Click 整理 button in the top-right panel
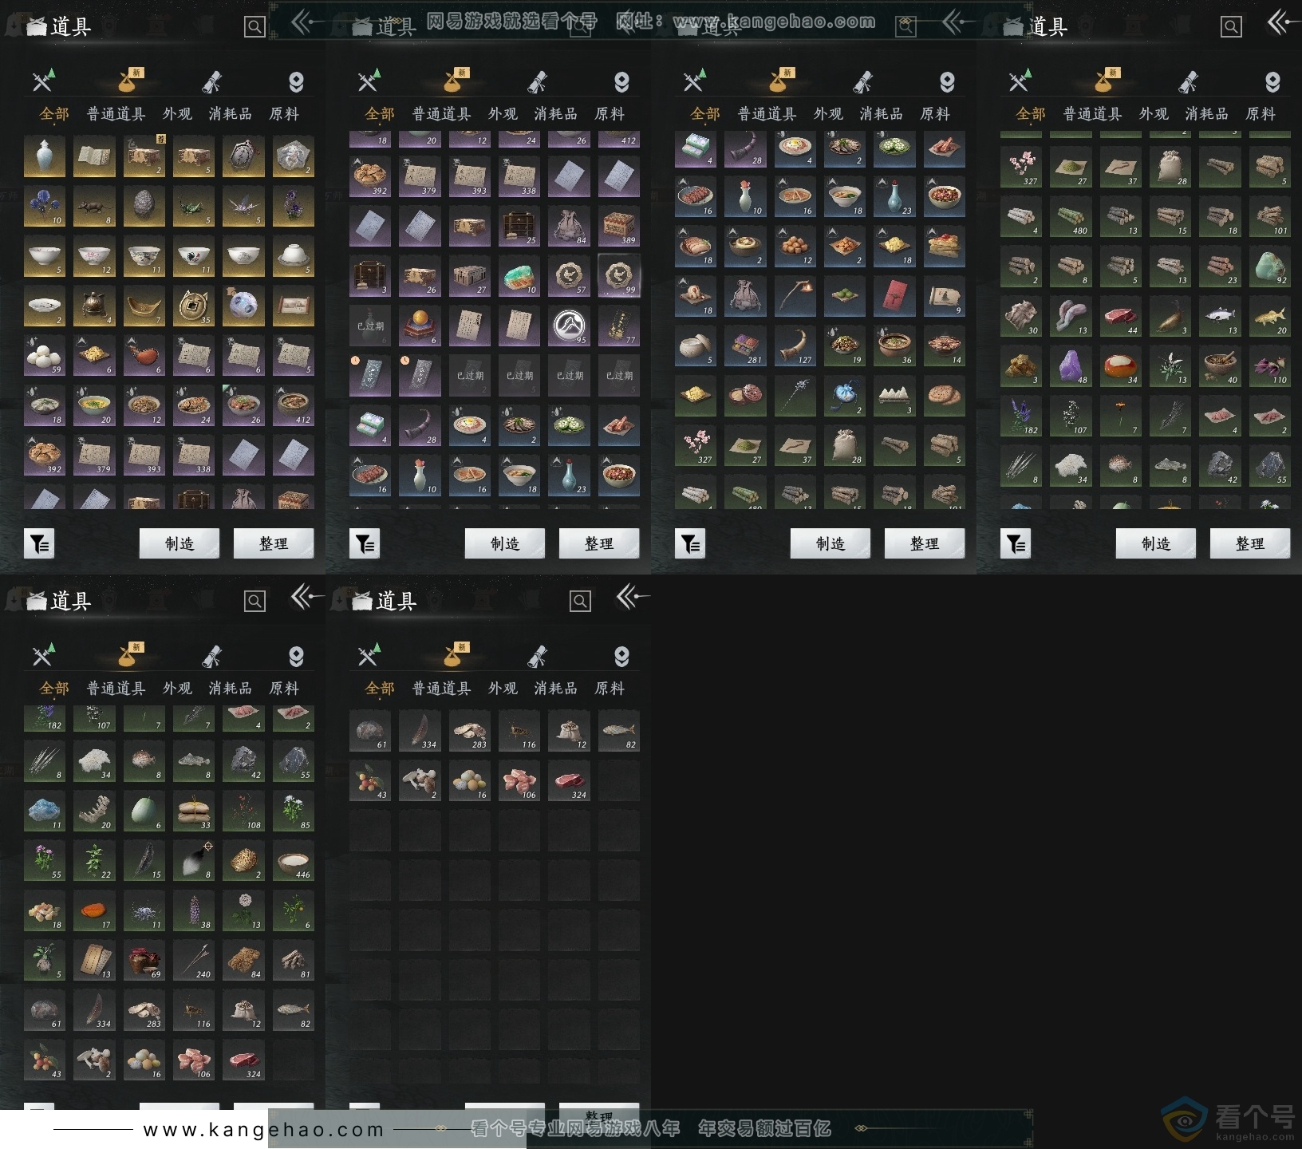The width and height of the screenshot is (1302, 1149). point(1250,543)
